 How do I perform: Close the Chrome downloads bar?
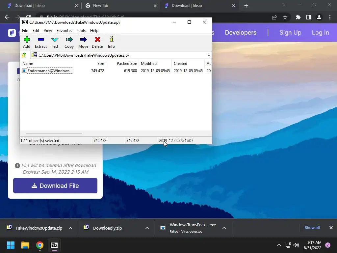pos(331,228)
